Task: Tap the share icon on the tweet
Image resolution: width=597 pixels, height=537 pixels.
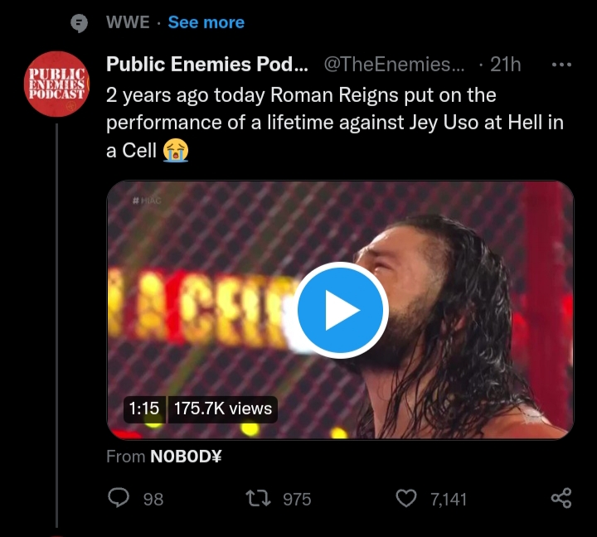Action: coord(561,497)
